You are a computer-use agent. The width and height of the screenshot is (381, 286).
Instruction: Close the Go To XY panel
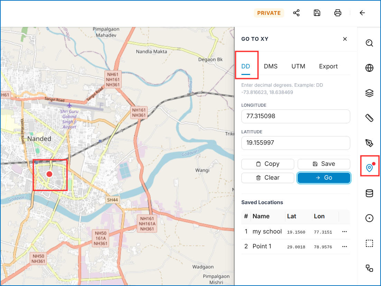coord(345,39)
